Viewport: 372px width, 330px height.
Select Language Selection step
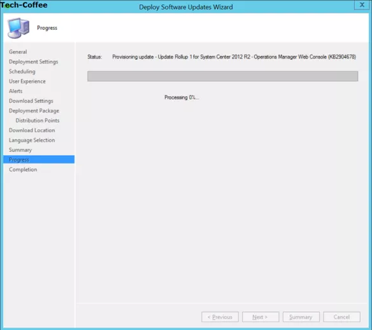(32, 140)
